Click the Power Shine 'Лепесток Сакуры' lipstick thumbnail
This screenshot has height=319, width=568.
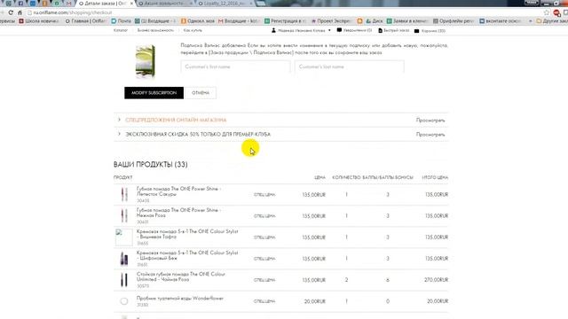point(124,195)
